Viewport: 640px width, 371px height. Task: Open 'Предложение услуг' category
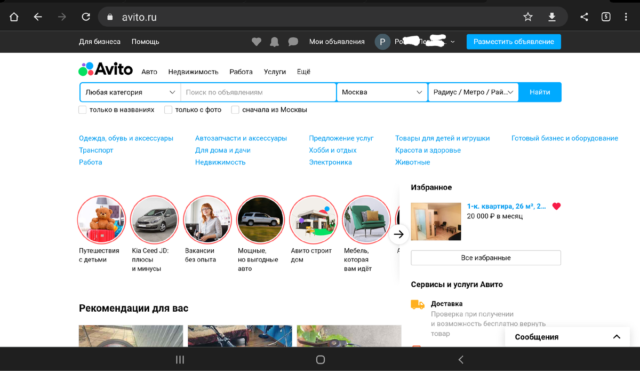coord(341,138)
